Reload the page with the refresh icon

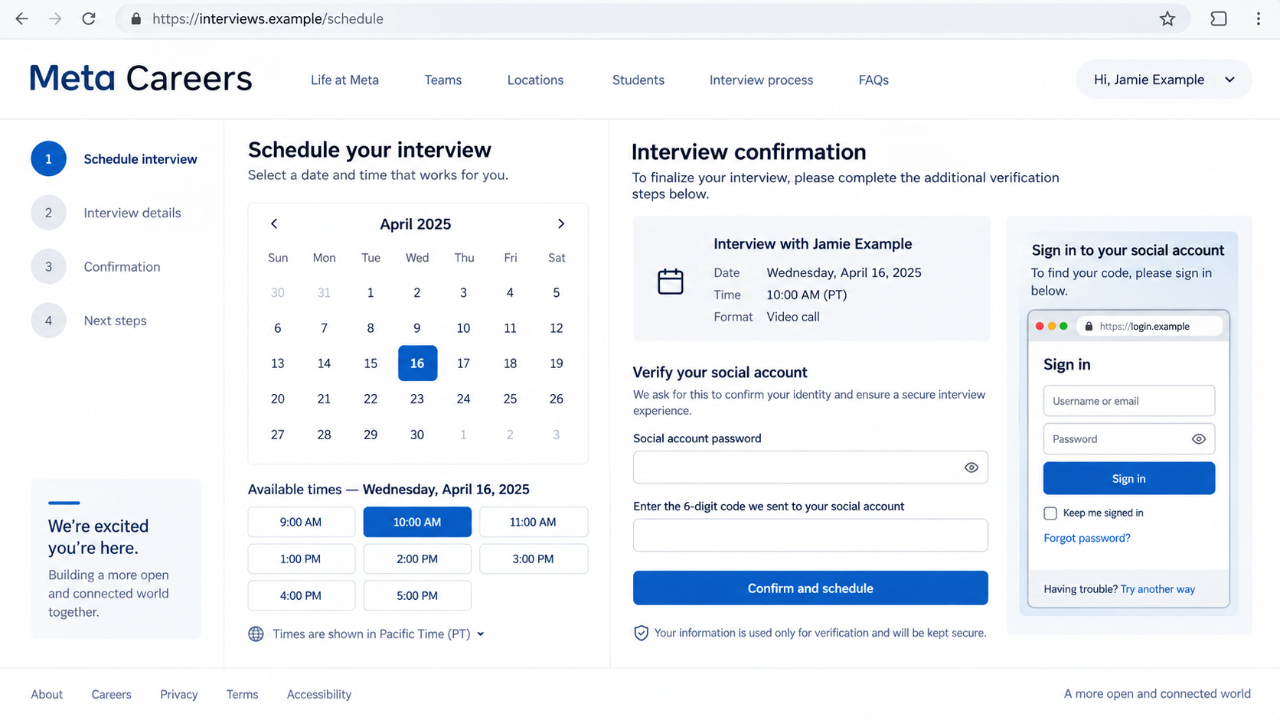coord(89,19)
